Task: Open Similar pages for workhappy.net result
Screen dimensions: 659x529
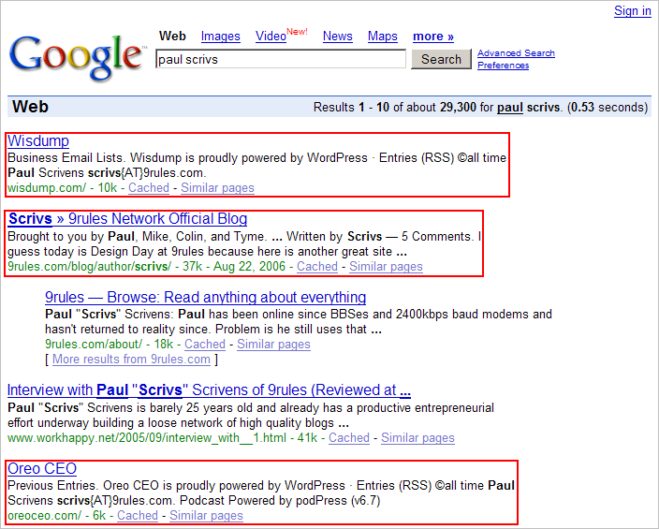Action: pos(417,438)
